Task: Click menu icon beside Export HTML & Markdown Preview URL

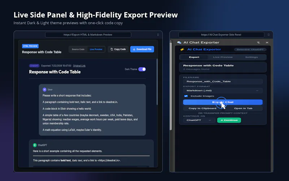Action: (x=158, y=35)
